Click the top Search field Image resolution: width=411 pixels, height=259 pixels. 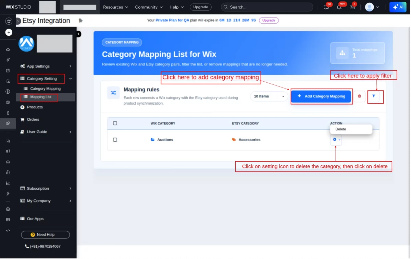(x=267, y=7)
